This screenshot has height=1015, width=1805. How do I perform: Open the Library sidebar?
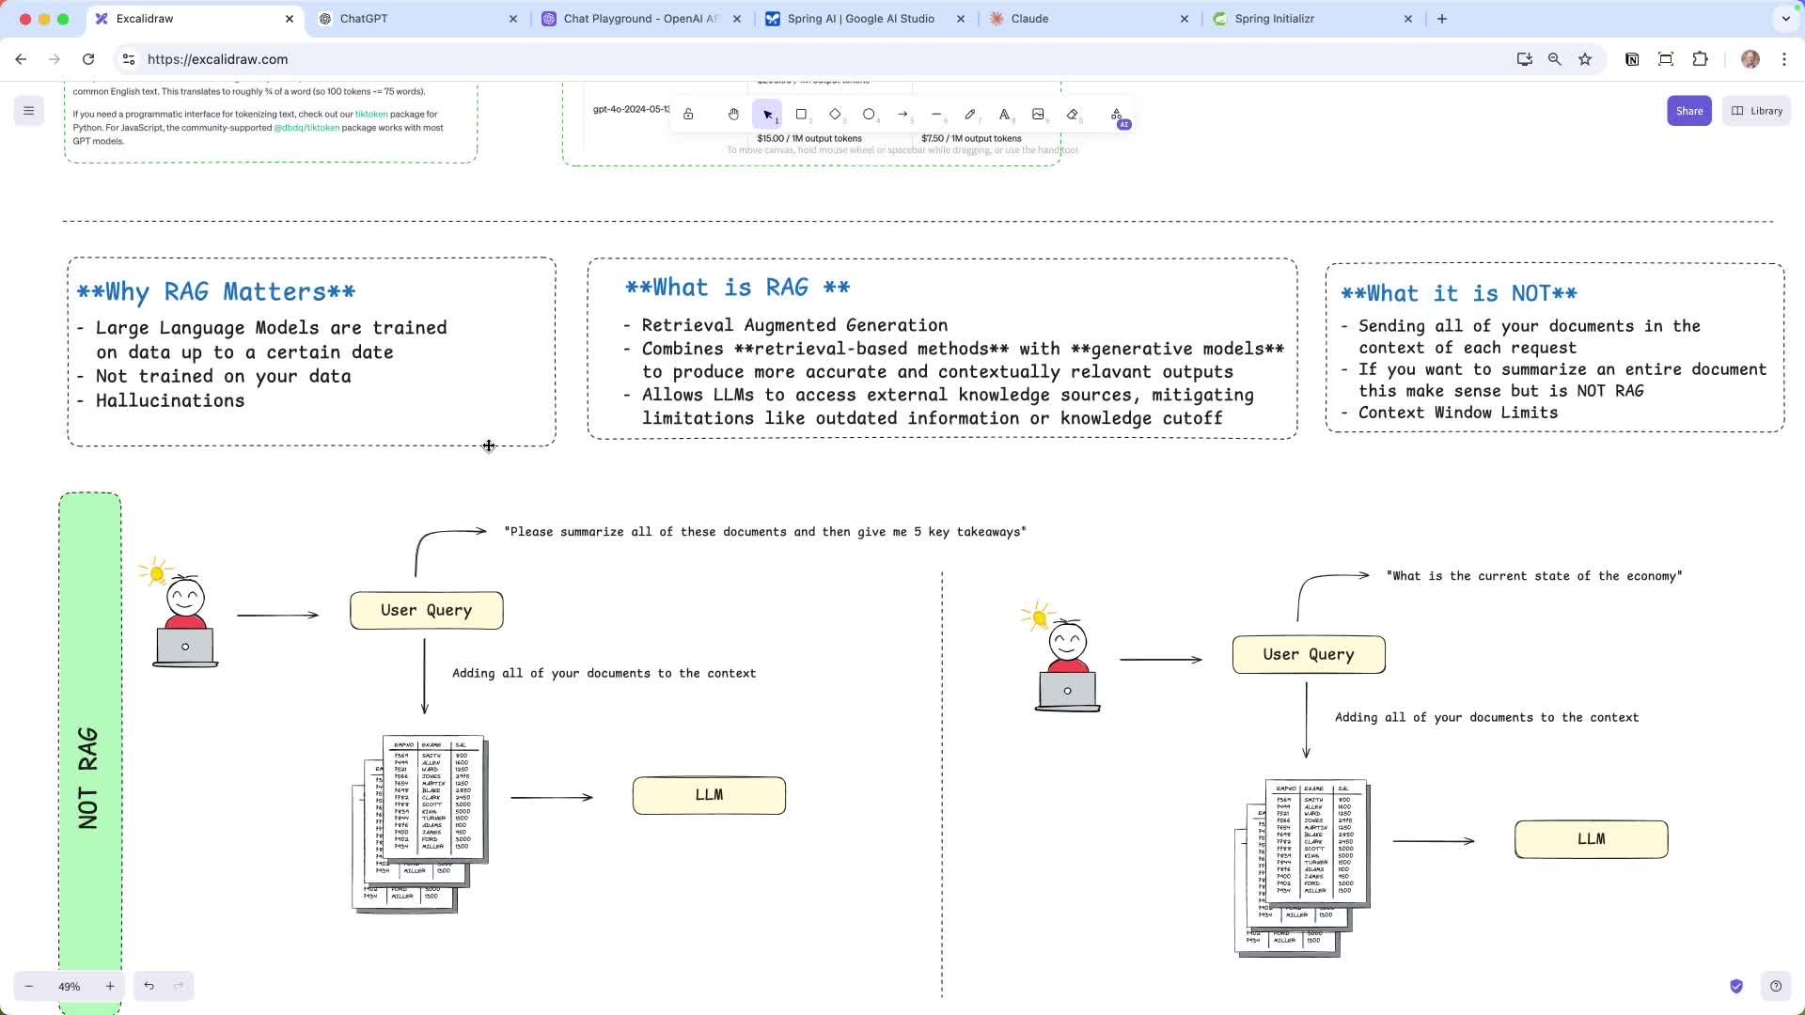point(1756,111)
